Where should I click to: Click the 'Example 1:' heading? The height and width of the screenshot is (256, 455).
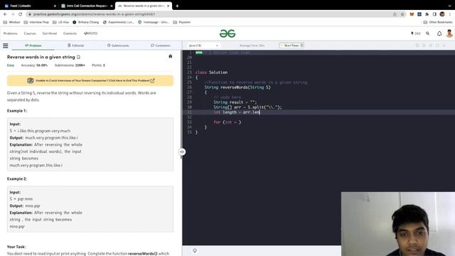pos(17,111)
